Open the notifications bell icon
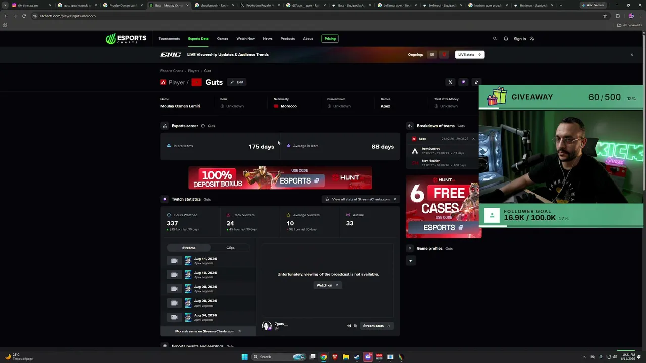Viewport: 646px width, 363px height. 506,39
